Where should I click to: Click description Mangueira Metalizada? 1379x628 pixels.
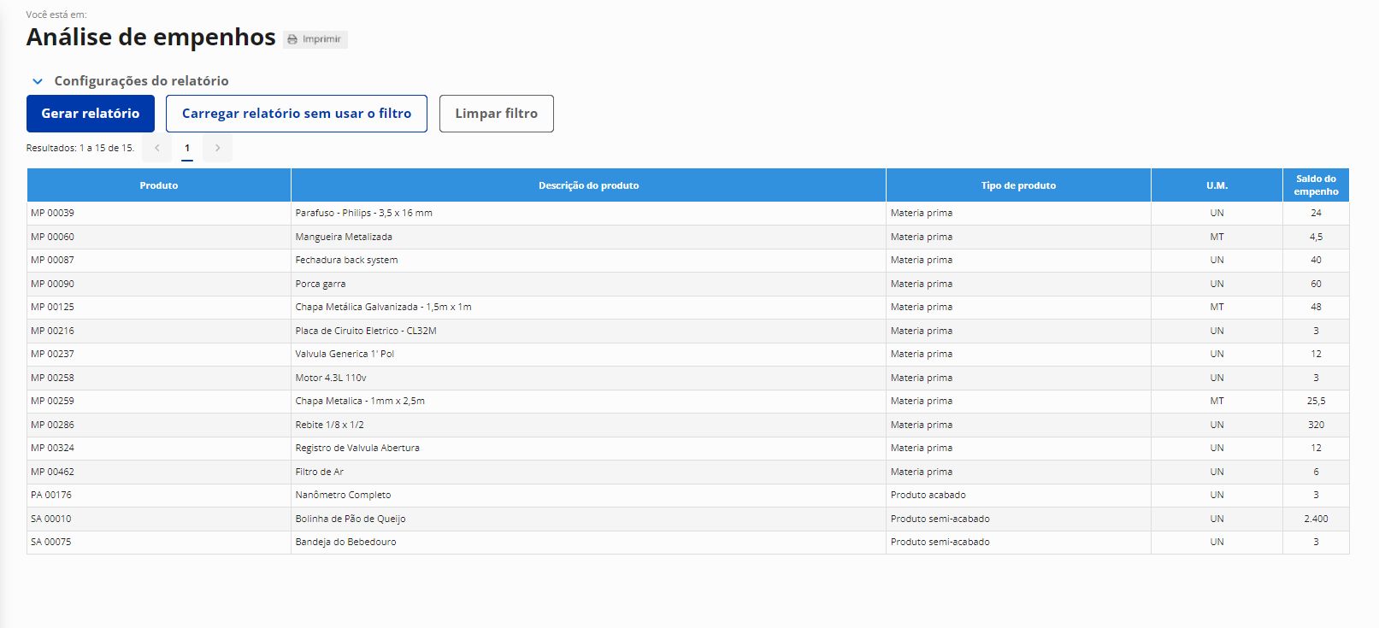(344, 237)
